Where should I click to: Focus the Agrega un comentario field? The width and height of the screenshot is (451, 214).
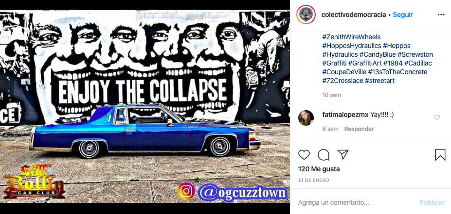coord(357,202)
